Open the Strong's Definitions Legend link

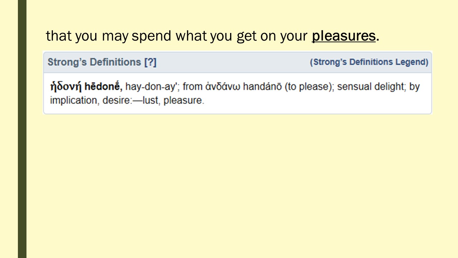(x=369, y=62)
